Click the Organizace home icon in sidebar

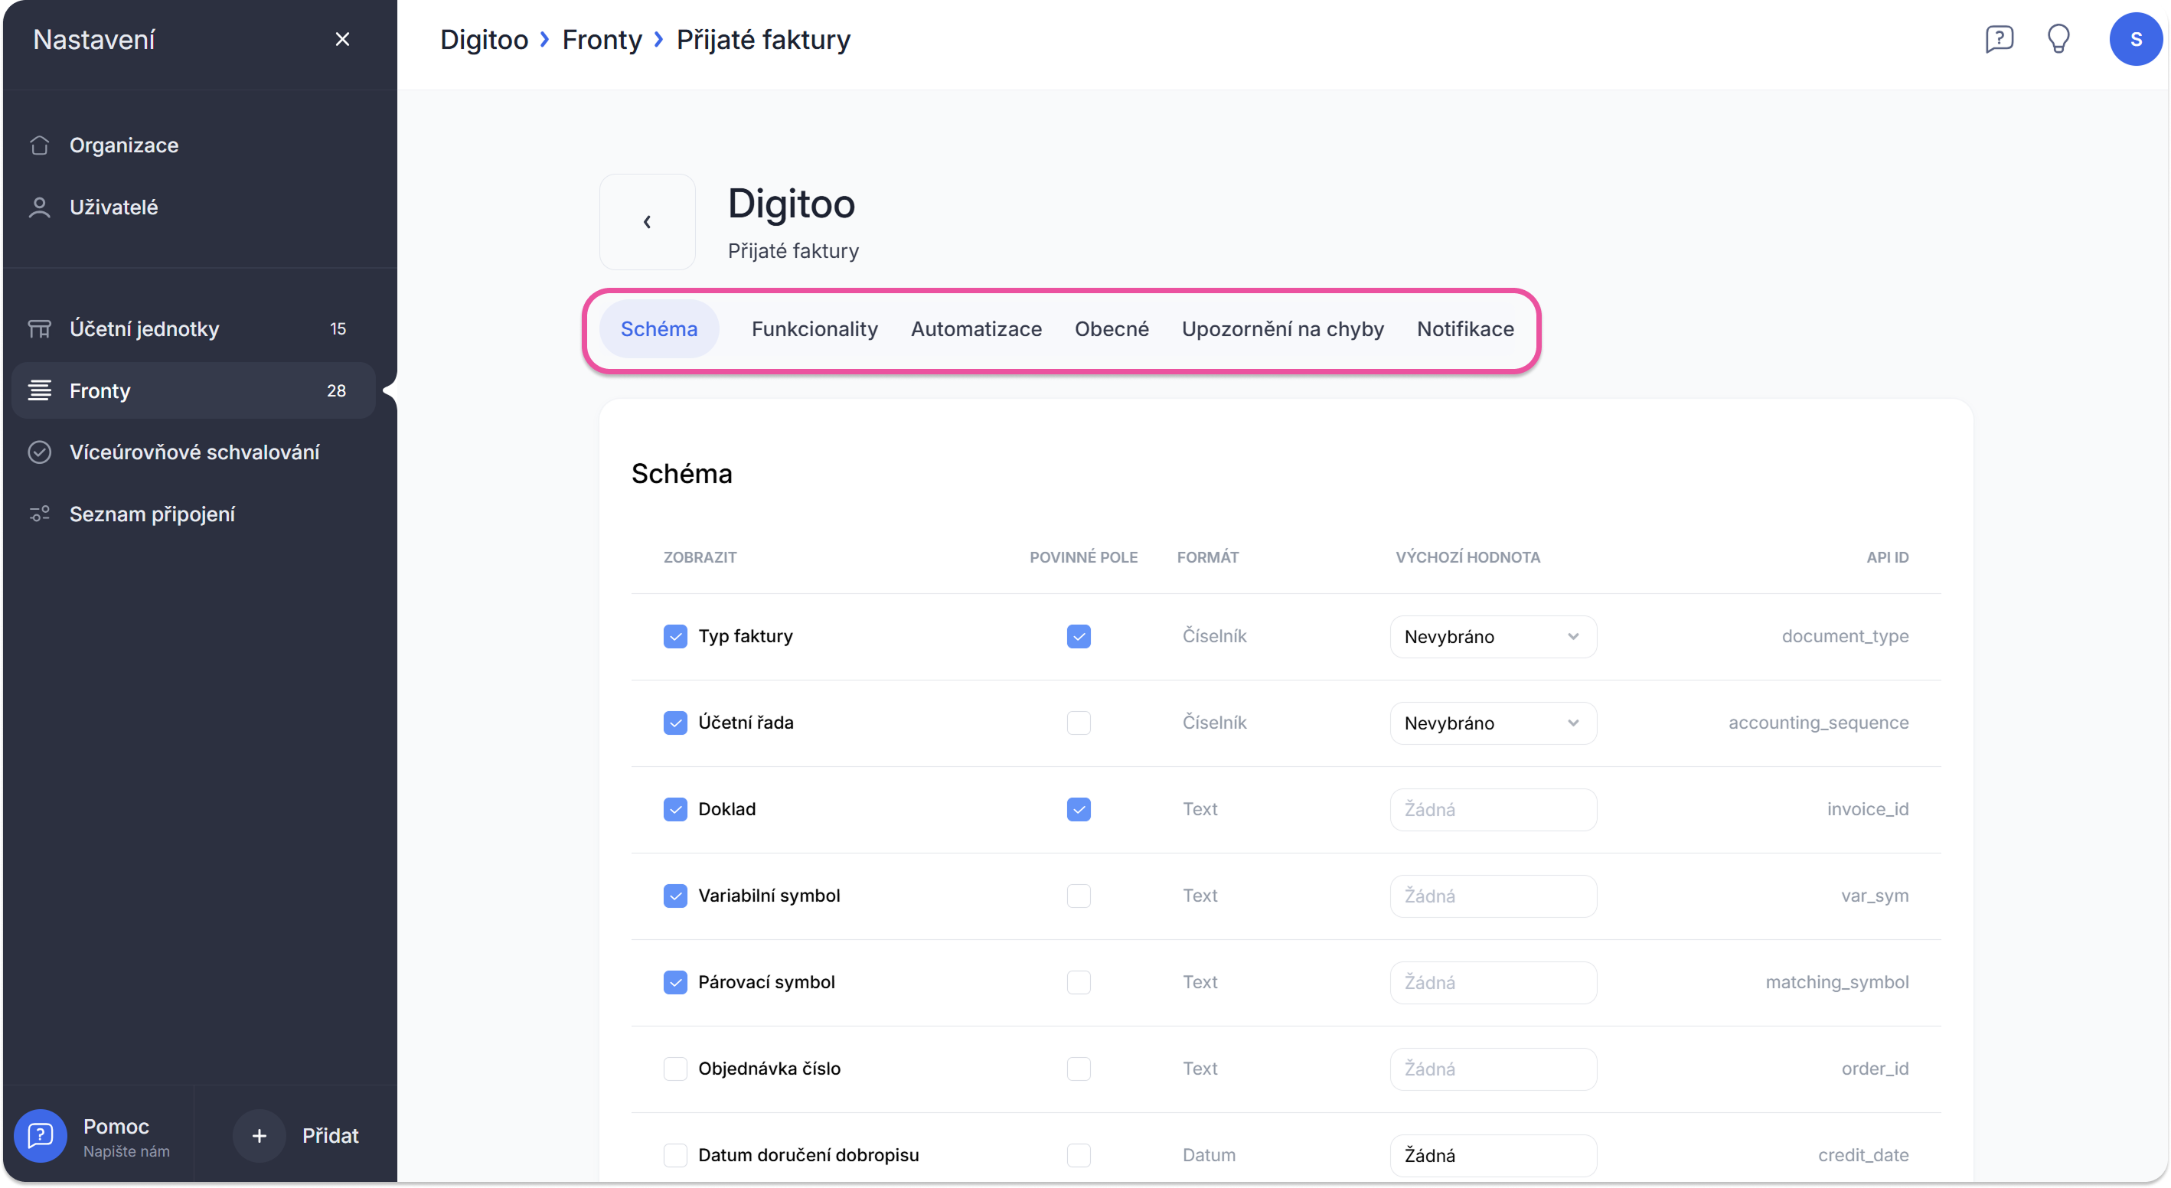pos(40,145)
